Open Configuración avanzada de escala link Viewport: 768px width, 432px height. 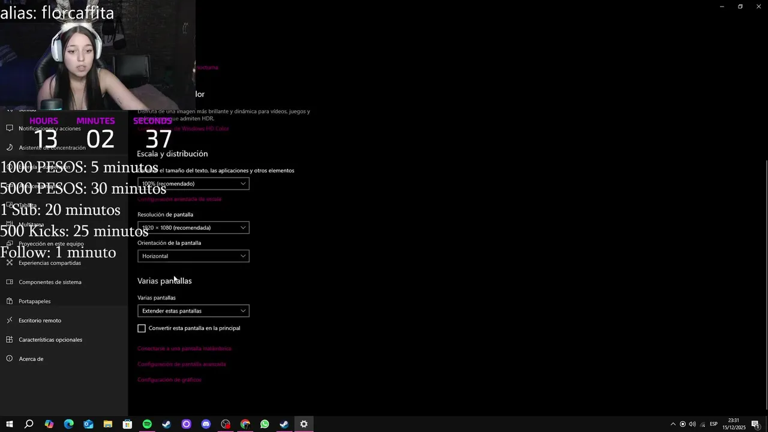click(x=179, y=199)
